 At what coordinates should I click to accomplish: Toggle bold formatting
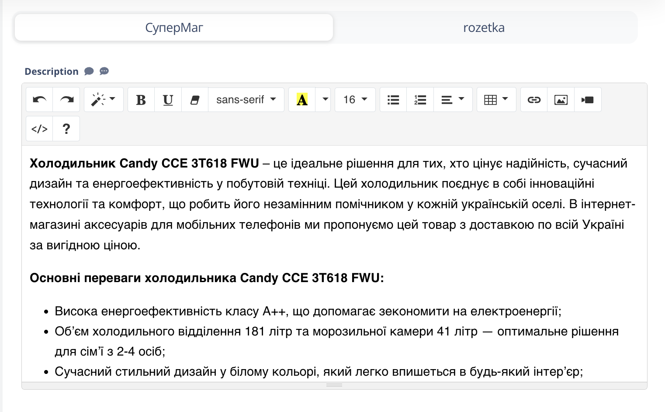[x=141, y=100]
